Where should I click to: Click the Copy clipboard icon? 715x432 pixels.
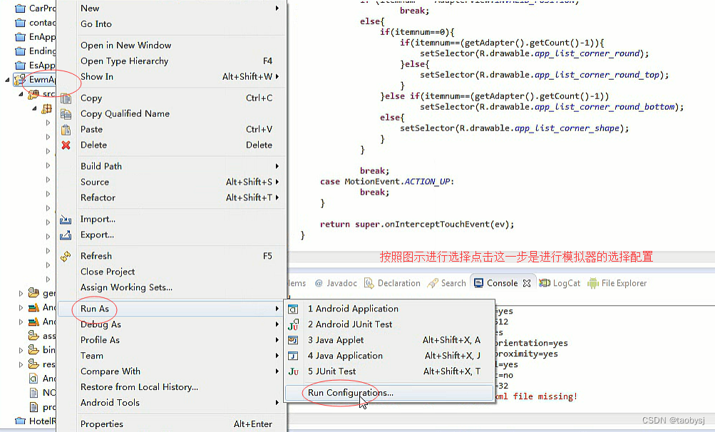point(66,98)
